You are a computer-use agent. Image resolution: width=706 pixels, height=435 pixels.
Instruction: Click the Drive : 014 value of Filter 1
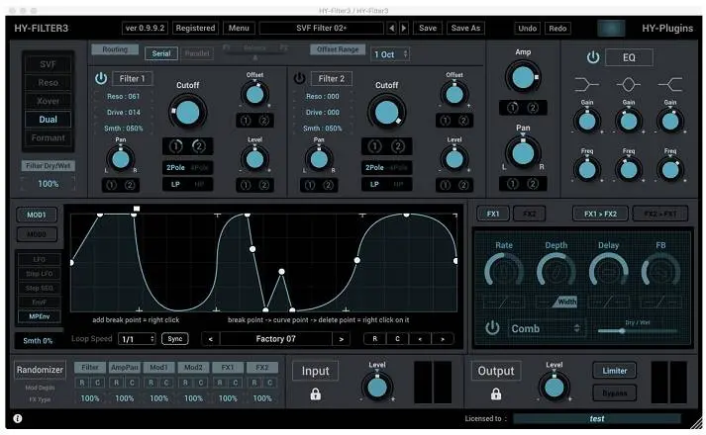coord(123,113)
